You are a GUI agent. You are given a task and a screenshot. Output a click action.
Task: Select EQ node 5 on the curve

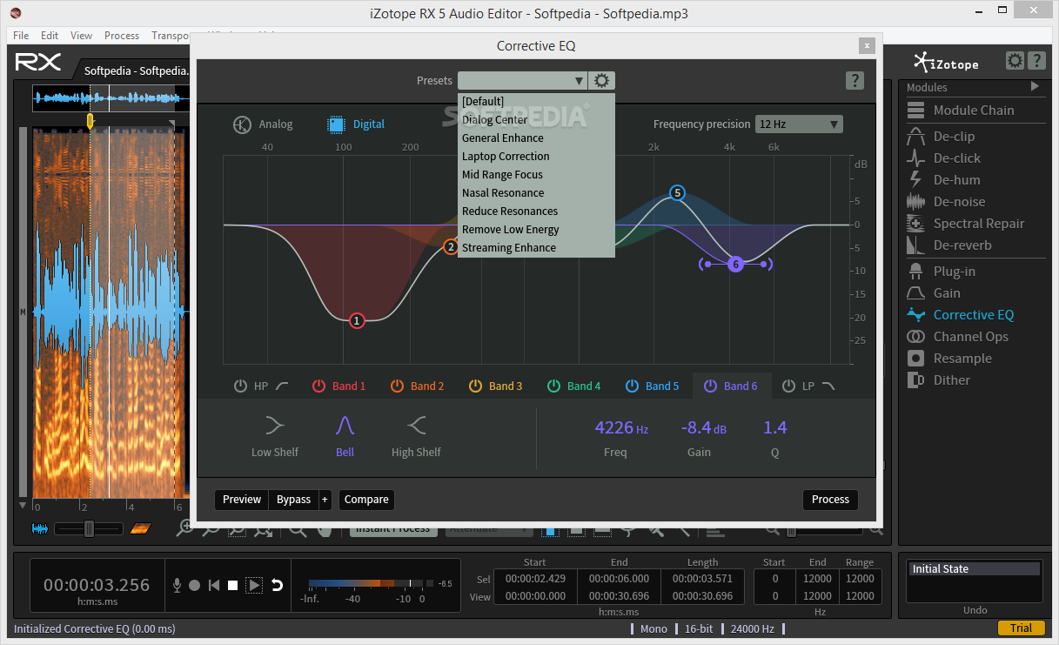(678, 193)
